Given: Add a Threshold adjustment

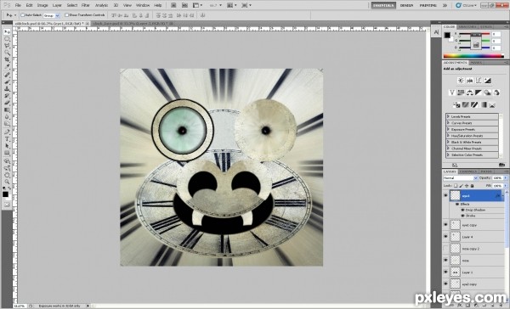Looking at the screenshot, I should point(474,104).
